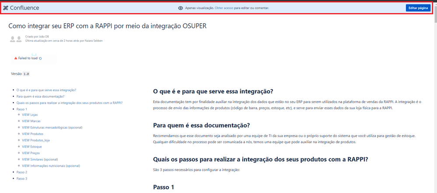This screenshot has height=193, width=437.
Task: Go to VIEW Lojas contents link
Action: coord(30,114)
